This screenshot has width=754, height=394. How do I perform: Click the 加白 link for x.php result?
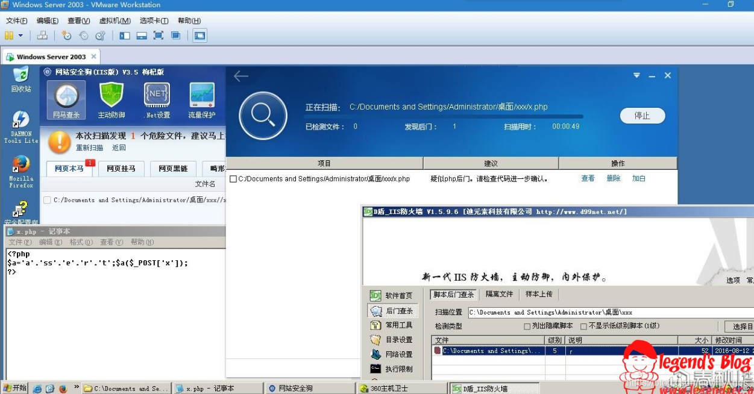tap(639, 178)
